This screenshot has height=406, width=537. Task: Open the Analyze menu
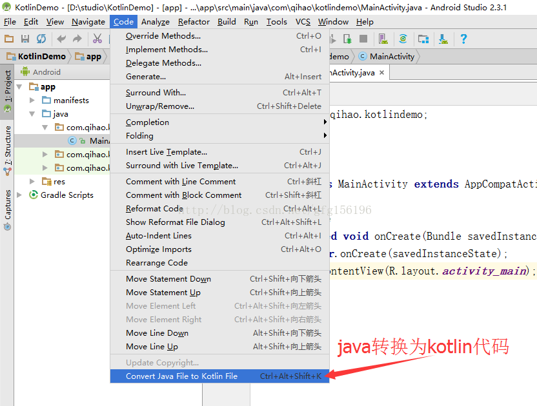point(156,22)
